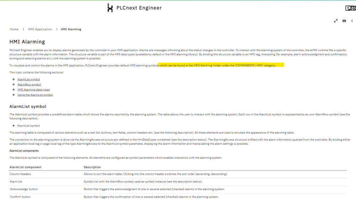Click the left chevron back arrow
The height and width of the screenshot is (200, 356).
[x=352, y=21]
